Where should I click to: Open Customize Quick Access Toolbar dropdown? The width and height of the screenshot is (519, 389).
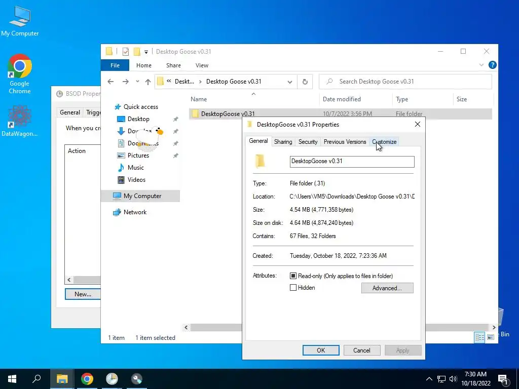pos(146,52)
